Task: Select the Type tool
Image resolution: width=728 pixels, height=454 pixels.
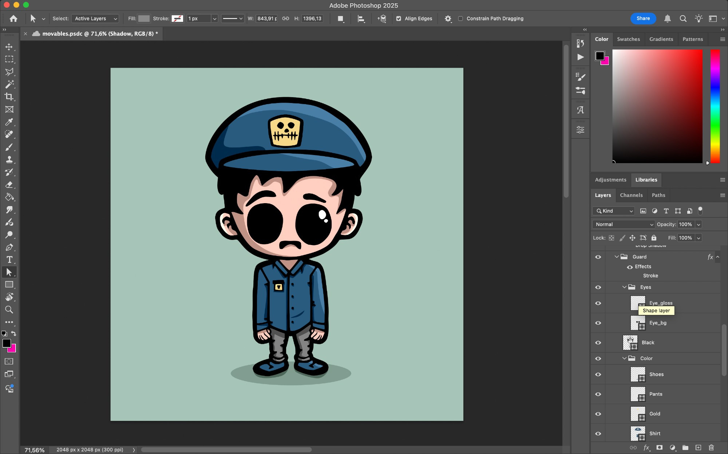Action: 9,260
